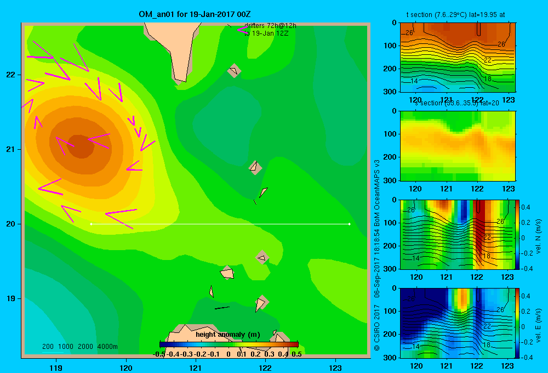Click the western endpoint marker of the white transect line
Screen dimensions: 548x373
coord(91,224)
